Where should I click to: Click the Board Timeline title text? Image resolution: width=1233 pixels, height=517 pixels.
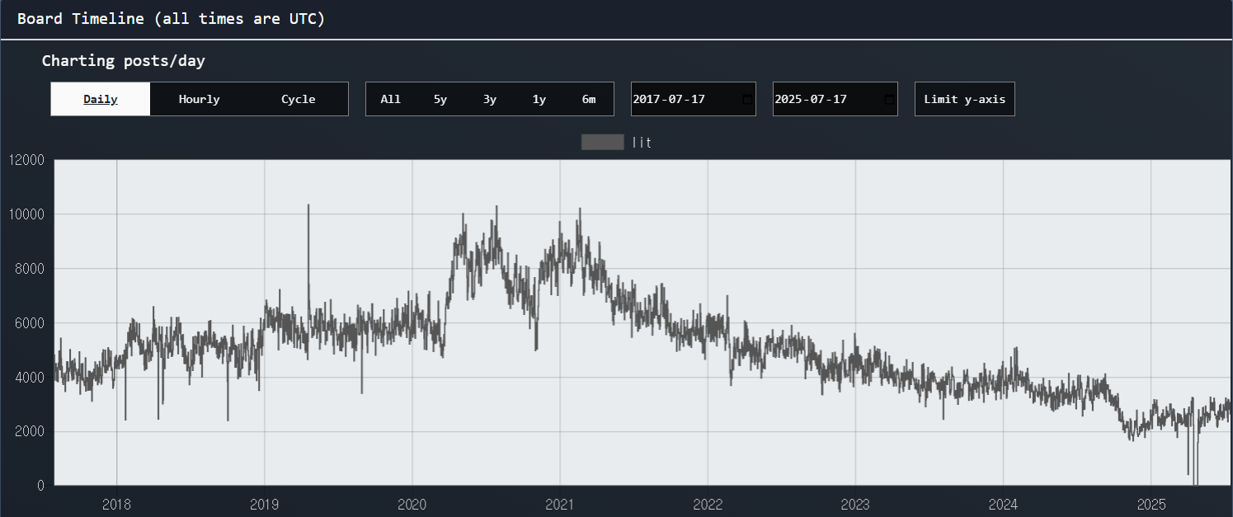tap(172, 19)
